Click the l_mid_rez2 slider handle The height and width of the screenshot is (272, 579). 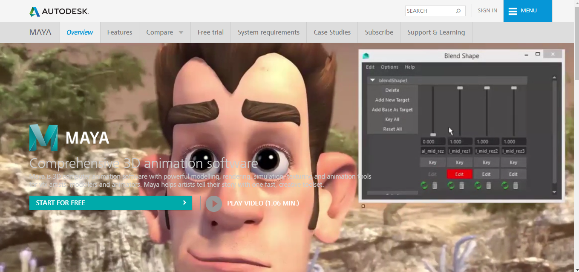coord(487,88)
